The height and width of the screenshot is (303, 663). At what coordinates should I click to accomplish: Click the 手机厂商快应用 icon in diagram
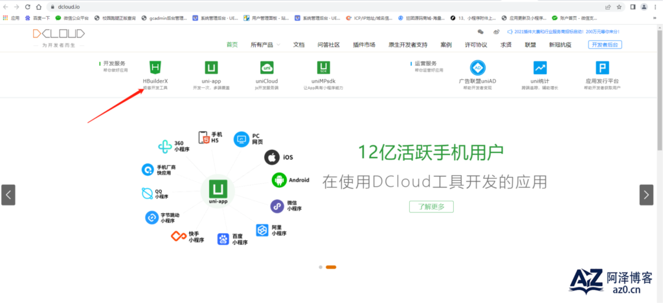coord(148,170)
